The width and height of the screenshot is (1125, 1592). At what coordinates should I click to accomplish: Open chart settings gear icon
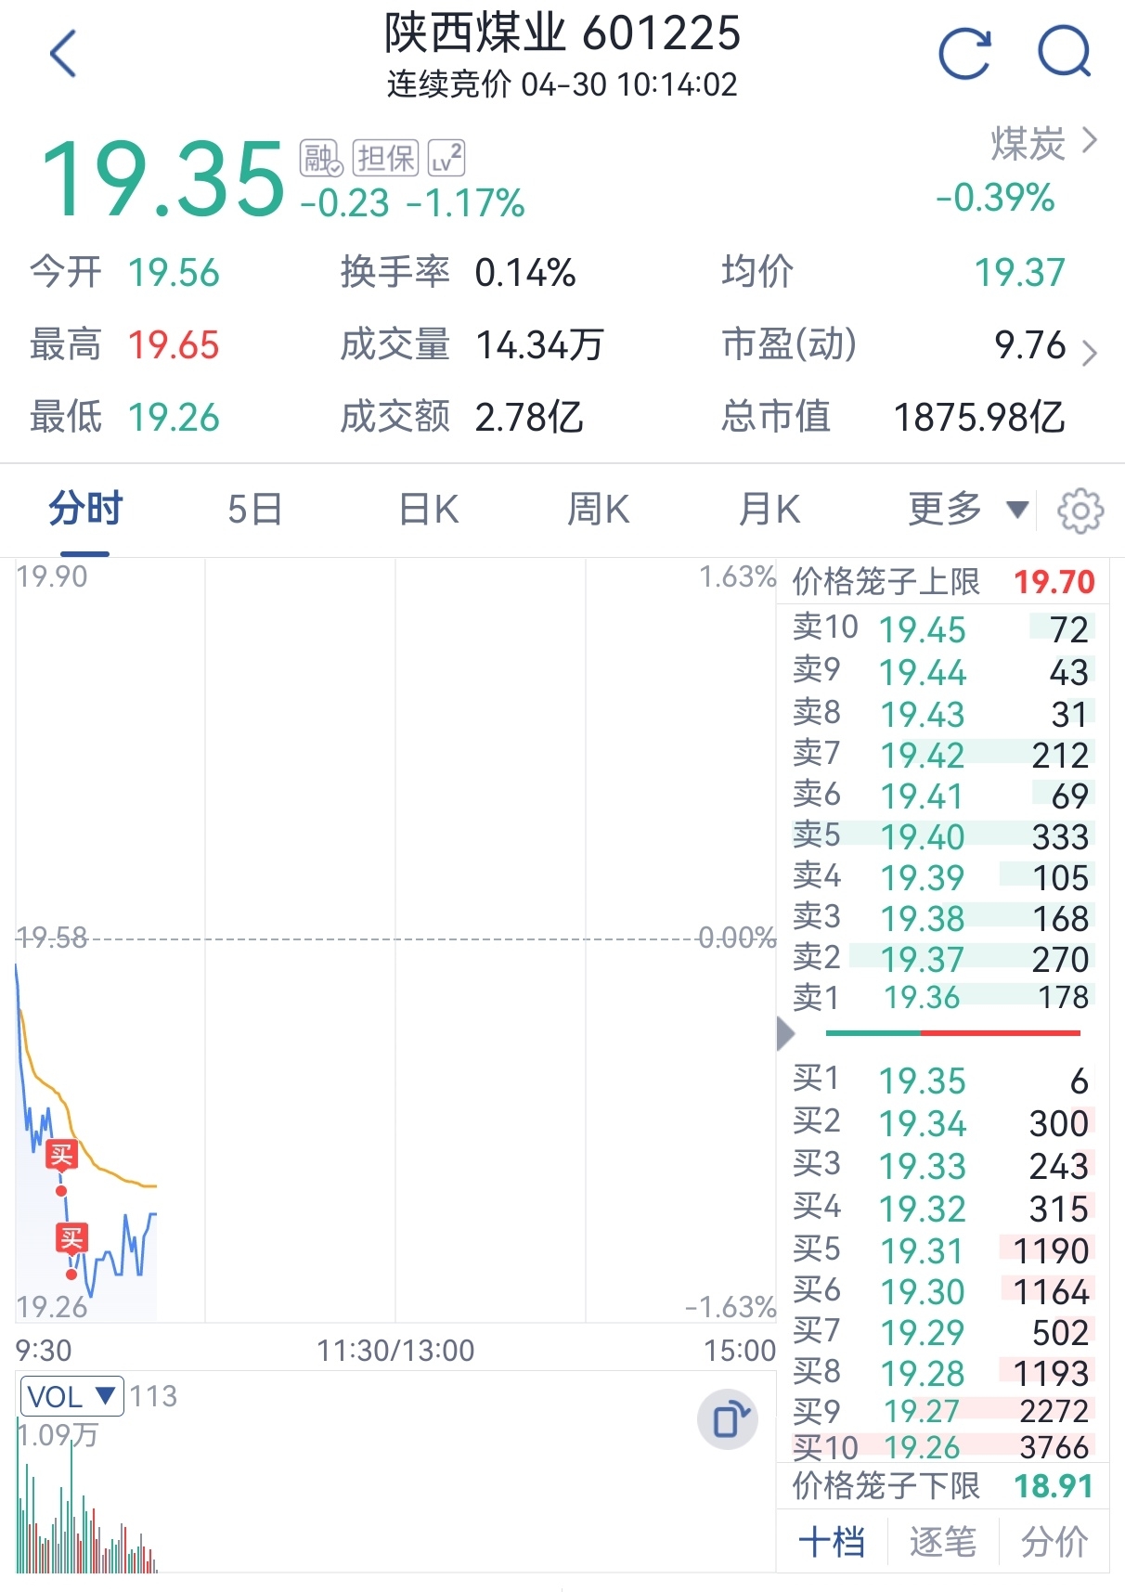(x=1080, y=511)
